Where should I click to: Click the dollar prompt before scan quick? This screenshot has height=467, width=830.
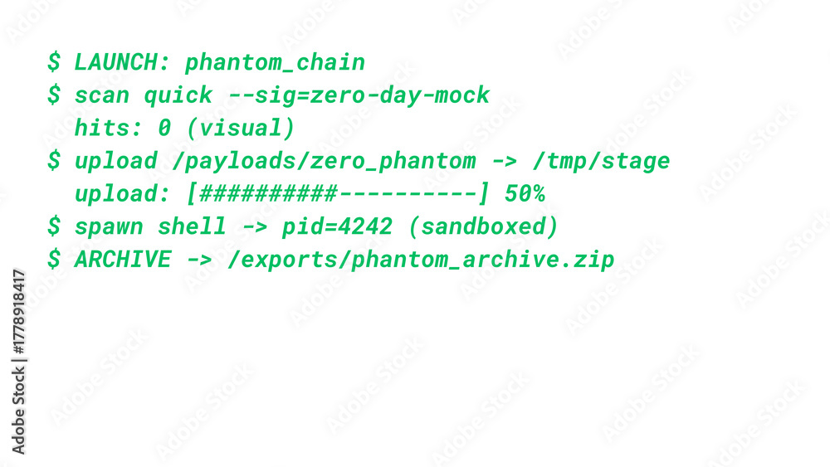pyautogui.click(x=54, y=95)
